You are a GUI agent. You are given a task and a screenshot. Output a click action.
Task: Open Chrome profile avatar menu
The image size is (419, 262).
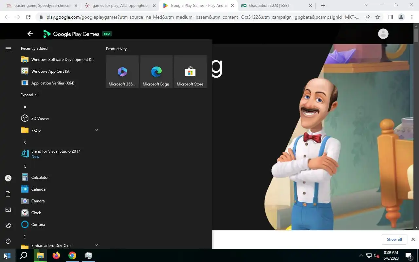401,17
